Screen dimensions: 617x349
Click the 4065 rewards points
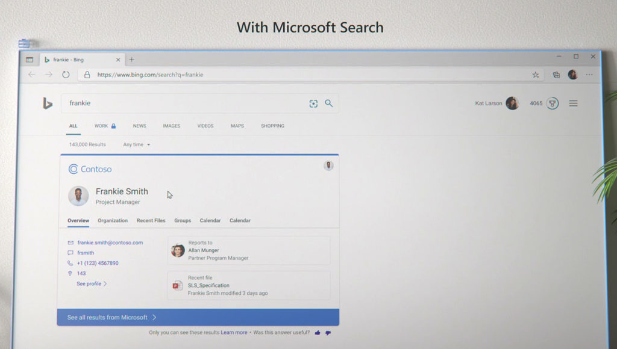[x=536, y=103]
